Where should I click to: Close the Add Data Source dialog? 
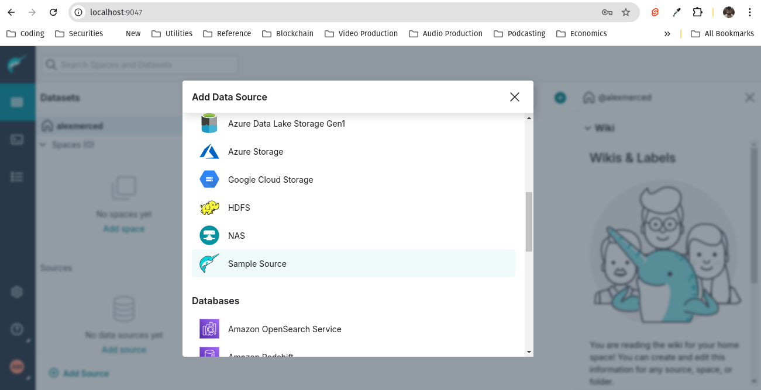(515, 97)
